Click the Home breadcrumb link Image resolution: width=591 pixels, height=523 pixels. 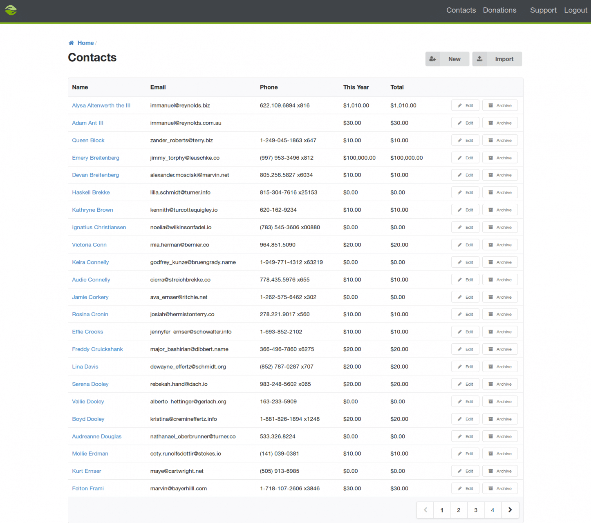point(85,42)
